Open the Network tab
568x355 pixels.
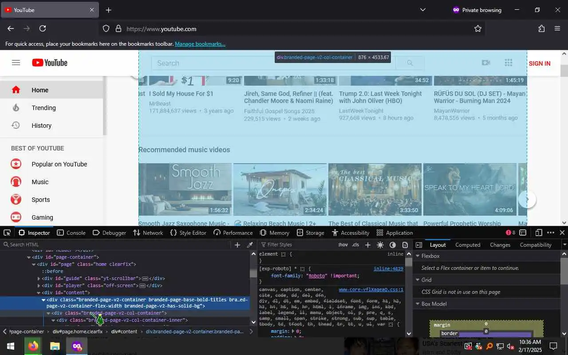148,233
